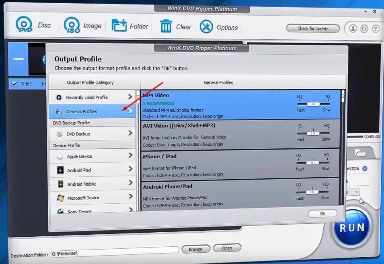Viewport: 384px width, 264px height.
Task: Expand Microsoft Device arrow
Action: 131,196
